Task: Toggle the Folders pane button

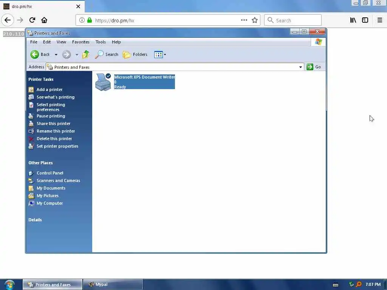Action: click(135, 54)
